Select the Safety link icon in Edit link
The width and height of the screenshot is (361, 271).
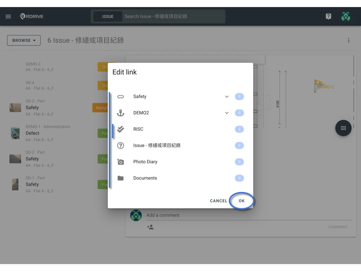[121, 96]
